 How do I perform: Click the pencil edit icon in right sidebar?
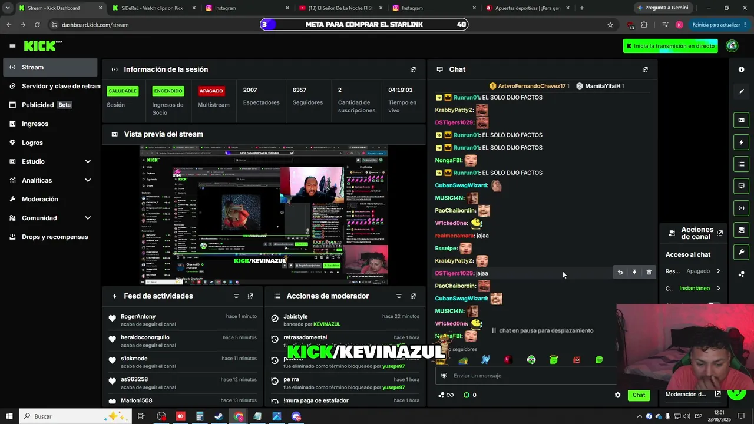[741, 91]
